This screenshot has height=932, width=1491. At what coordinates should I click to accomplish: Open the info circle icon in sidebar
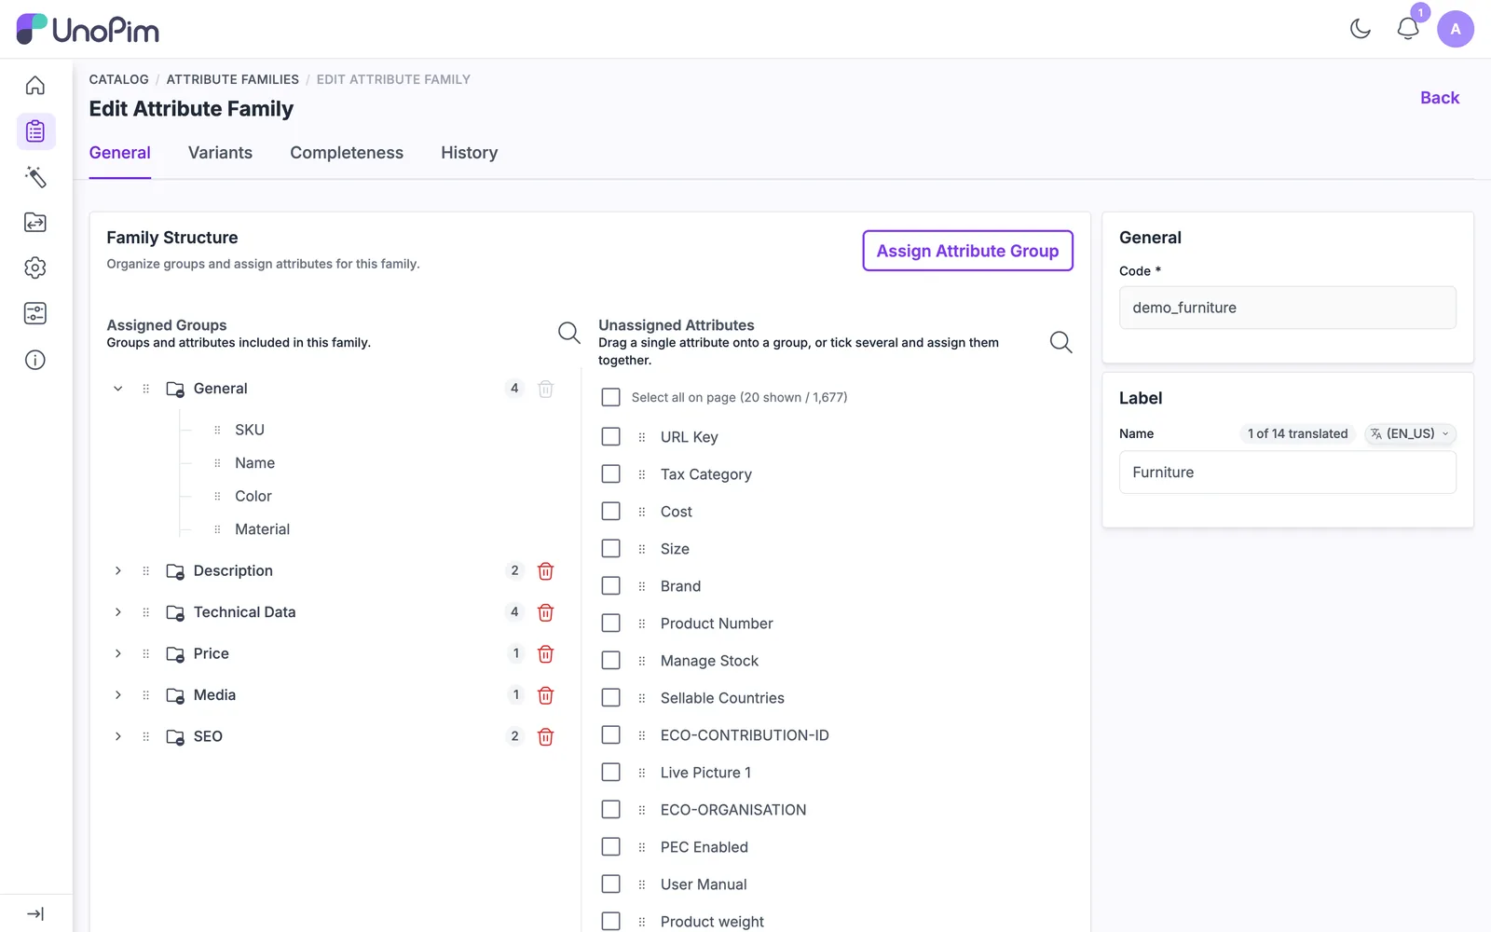point(35,360)
